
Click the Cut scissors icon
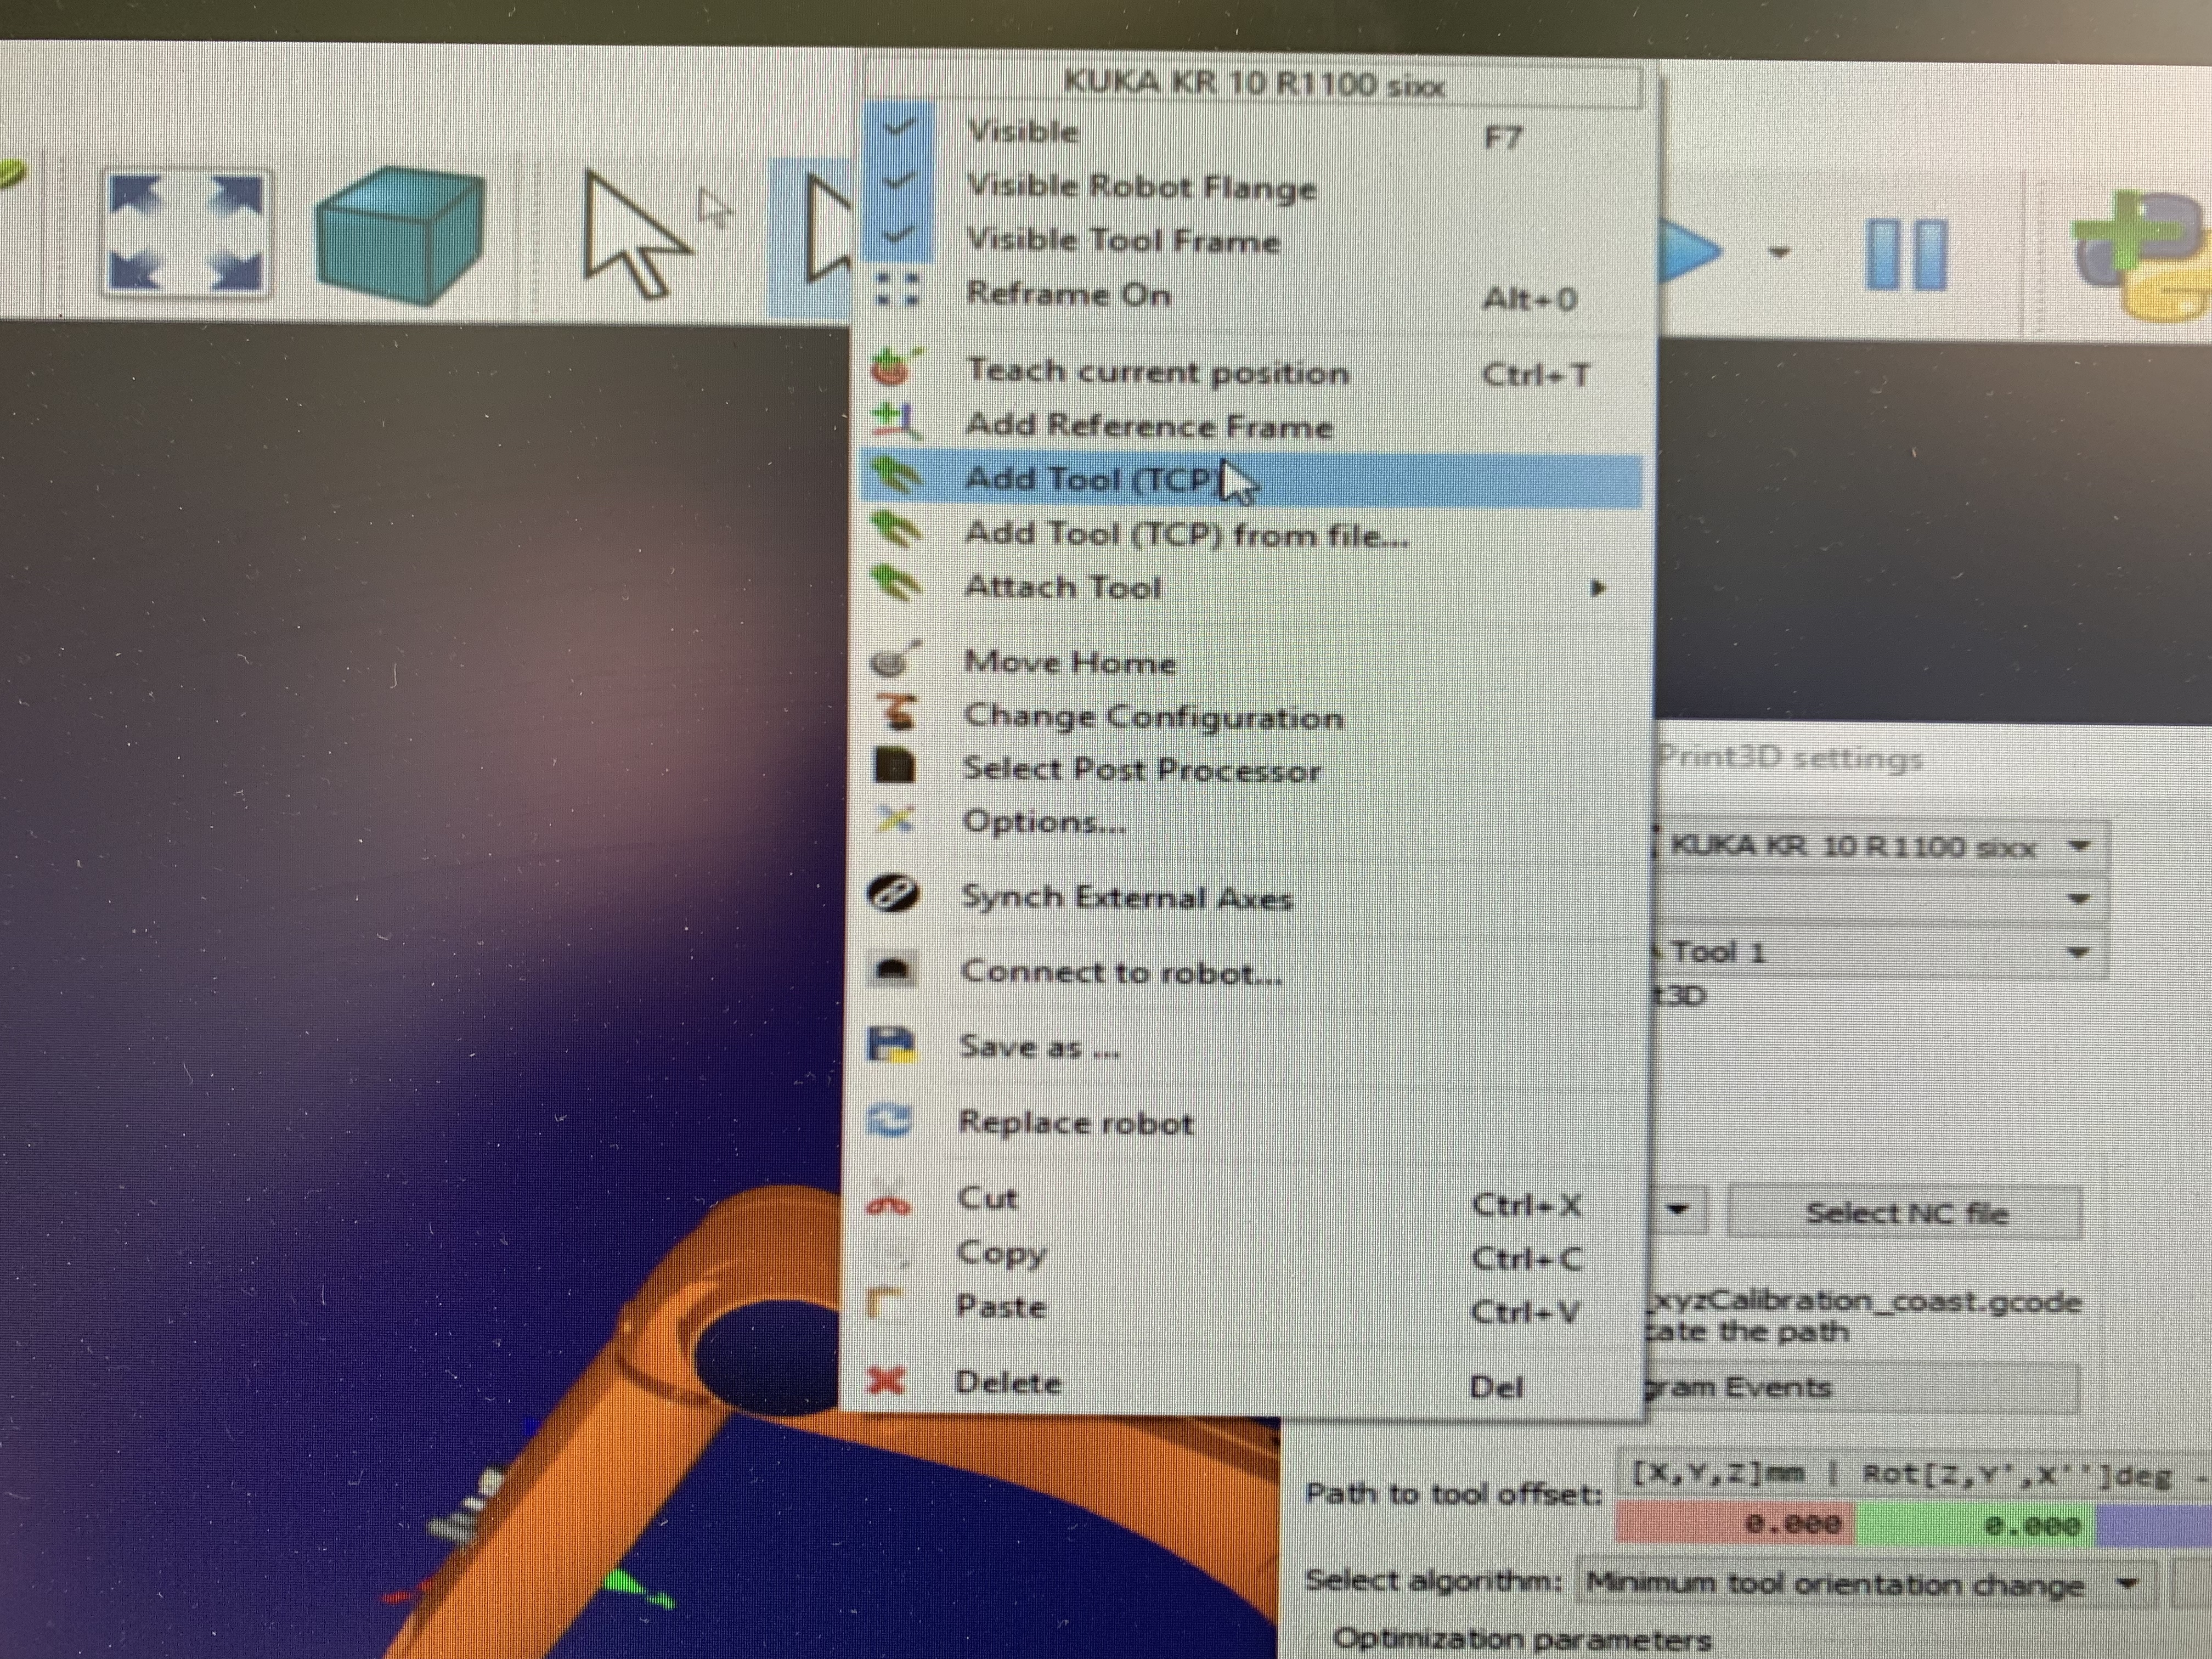(x=887, y=1200)
